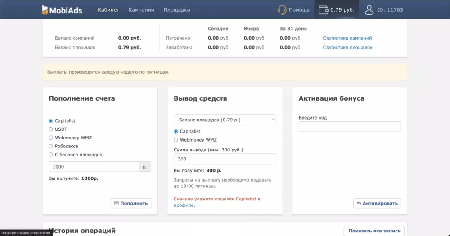Click the card icon in Пополнить button
This screenshot has width=450, height=236.
point(116,203)
